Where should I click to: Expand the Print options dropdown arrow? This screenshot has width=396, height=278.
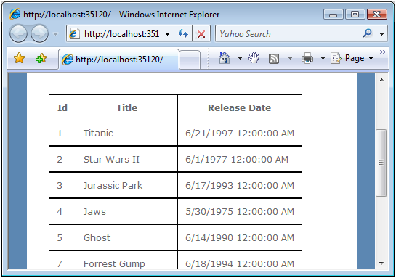323,58
